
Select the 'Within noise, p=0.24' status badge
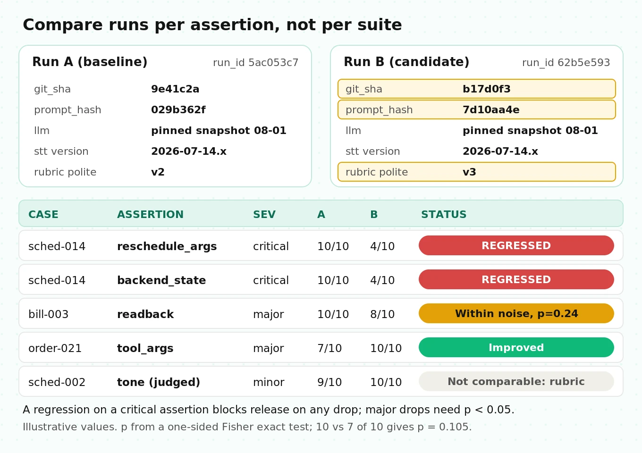tap(516, 313)
